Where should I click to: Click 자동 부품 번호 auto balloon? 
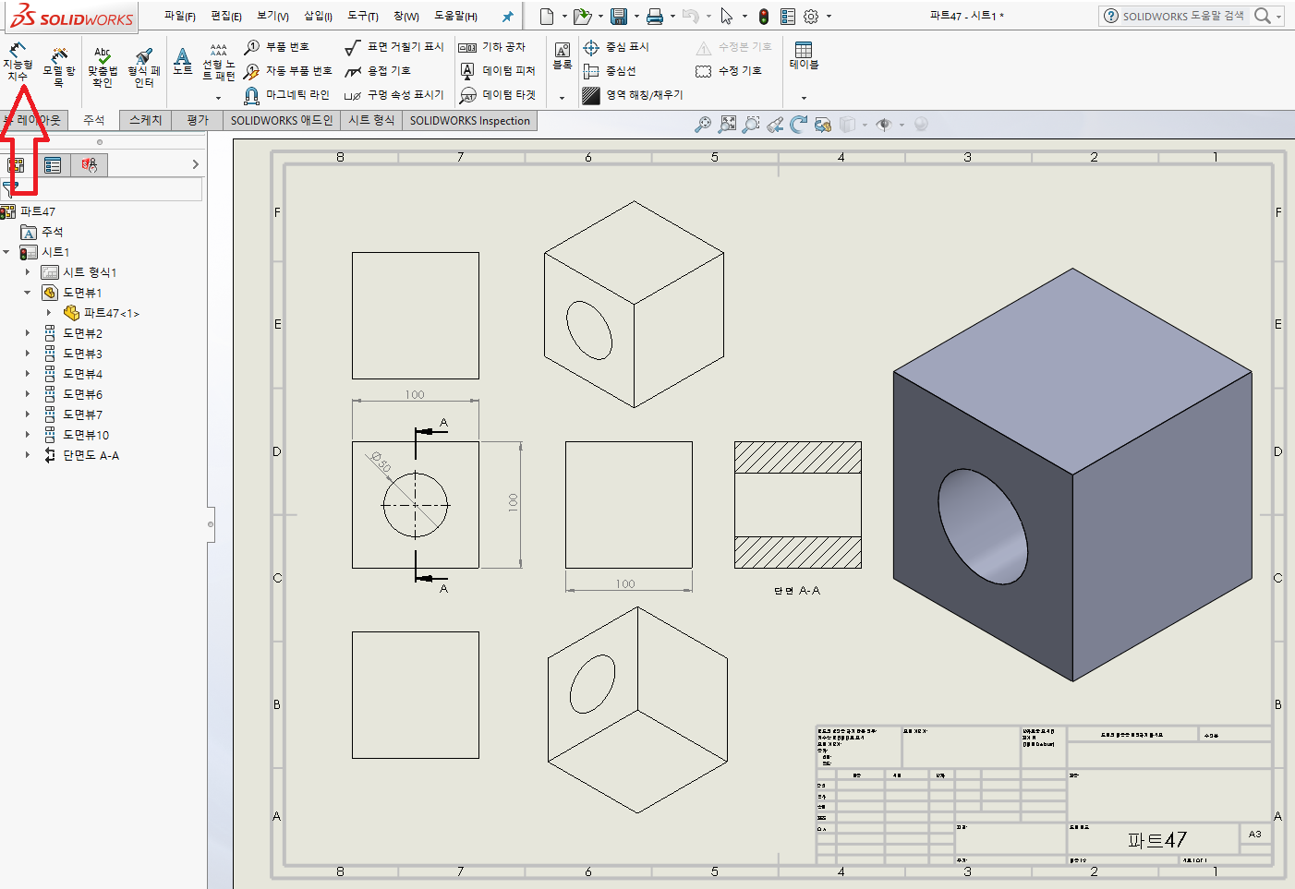point(287,70)
